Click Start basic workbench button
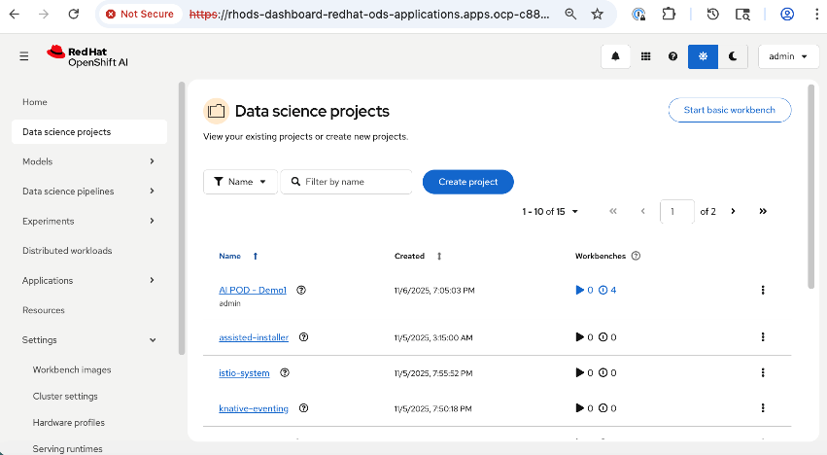 pos(730,110)
